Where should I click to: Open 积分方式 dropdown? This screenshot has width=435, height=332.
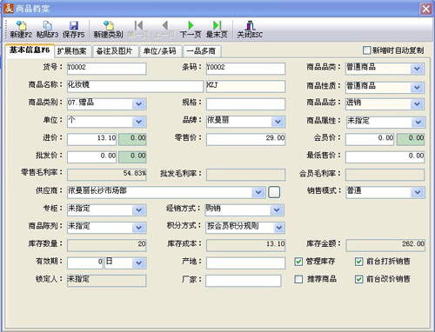pyautogui.click(x=279, y=228)
